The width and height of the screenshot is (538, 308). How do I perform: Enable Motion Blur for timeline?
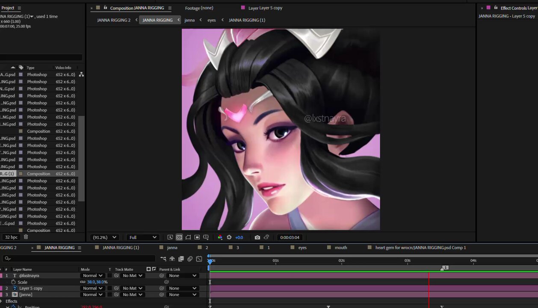click(x=190, y=259)
